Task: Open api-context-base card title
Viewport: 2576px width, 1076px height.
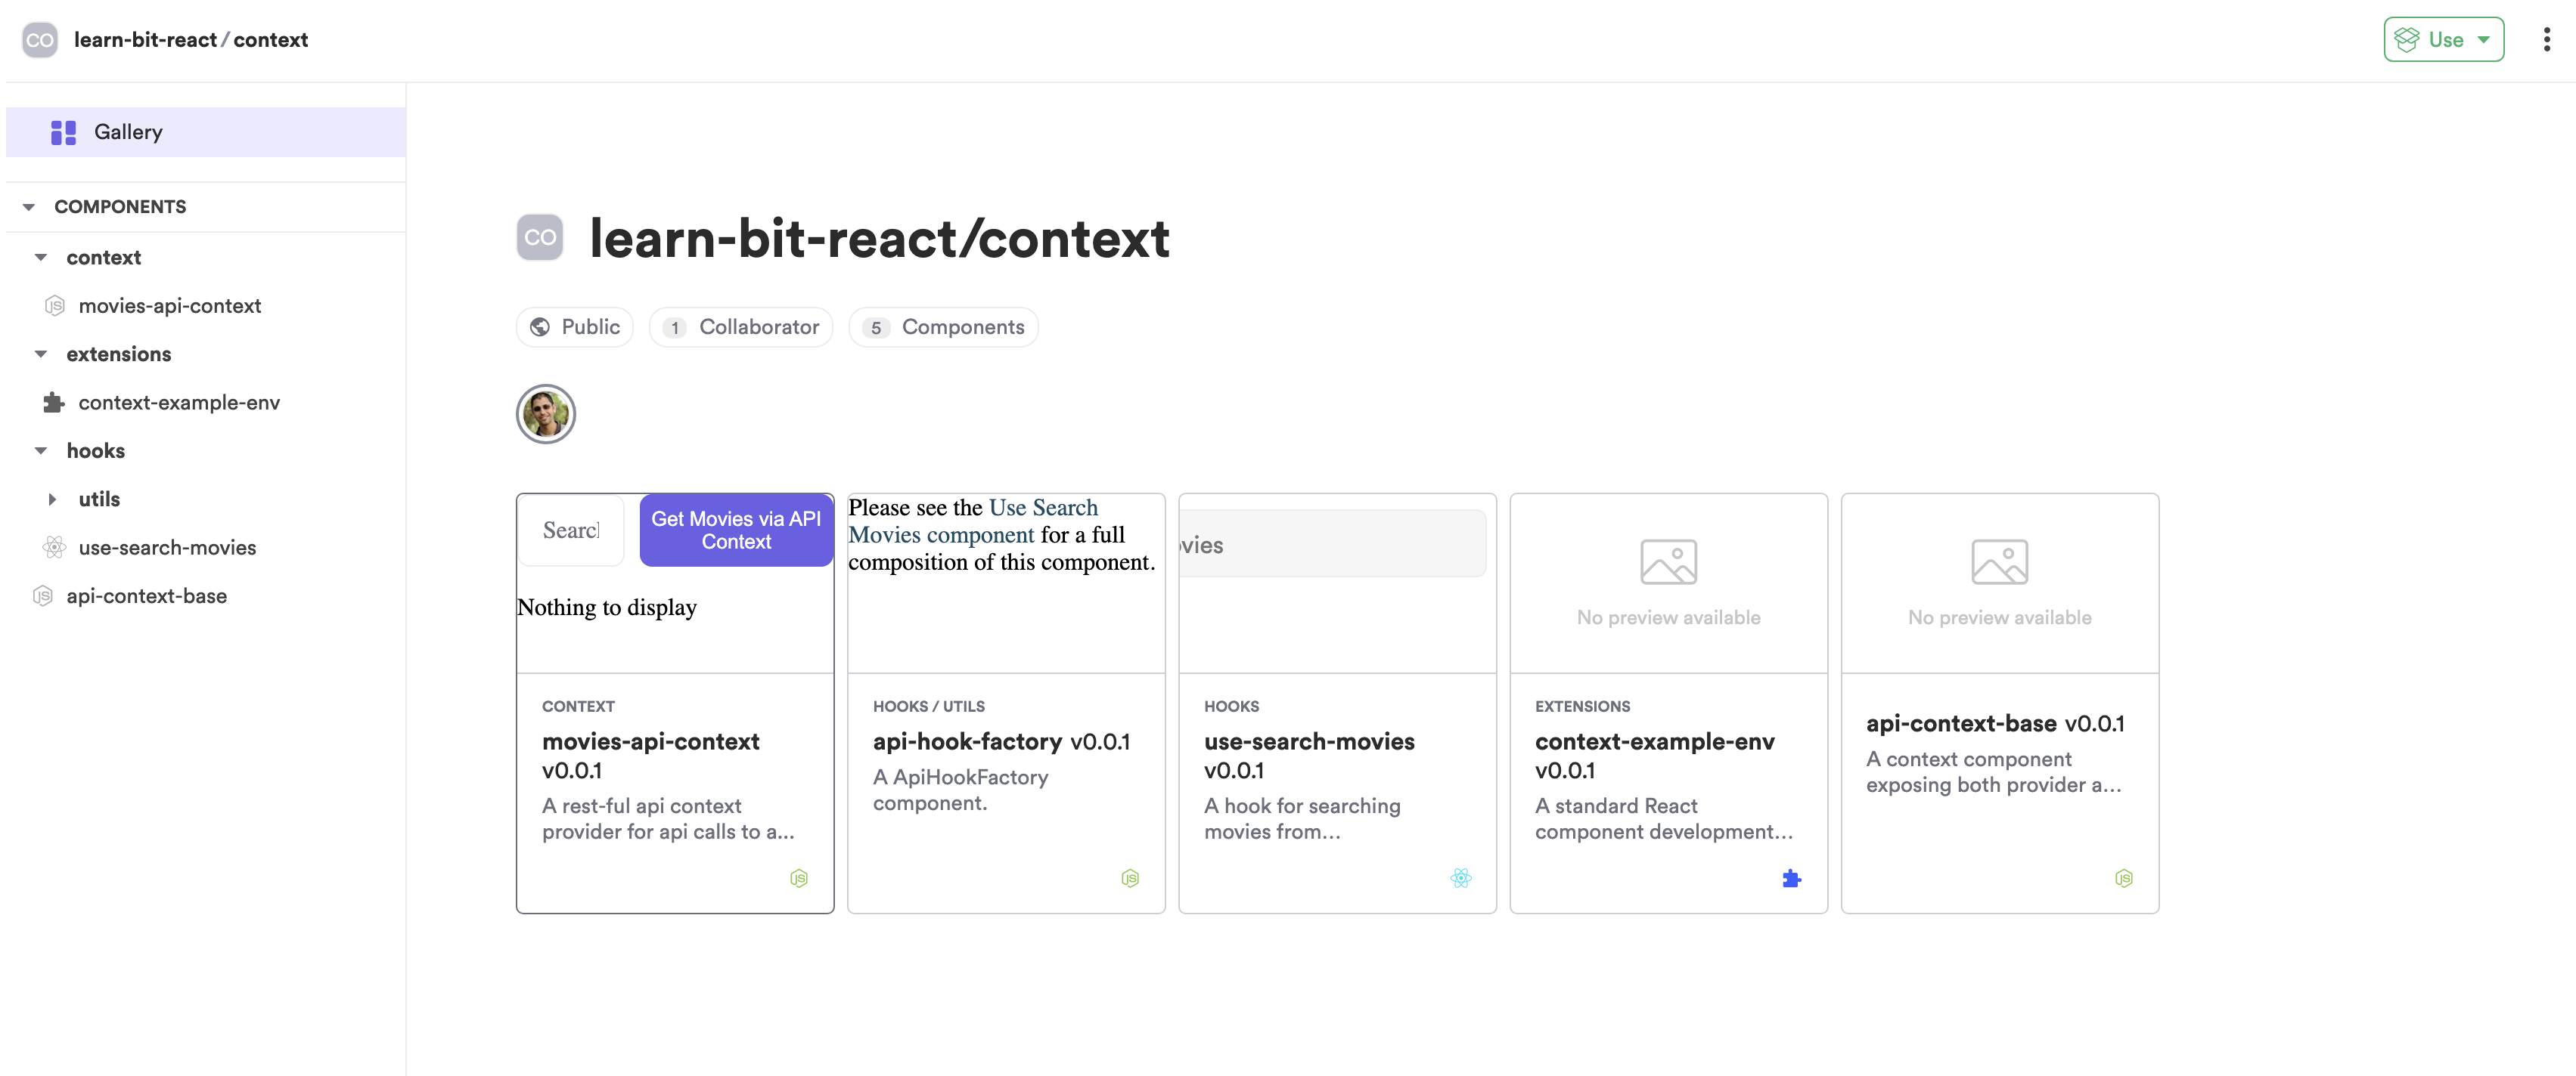Action: [1961, 723]
